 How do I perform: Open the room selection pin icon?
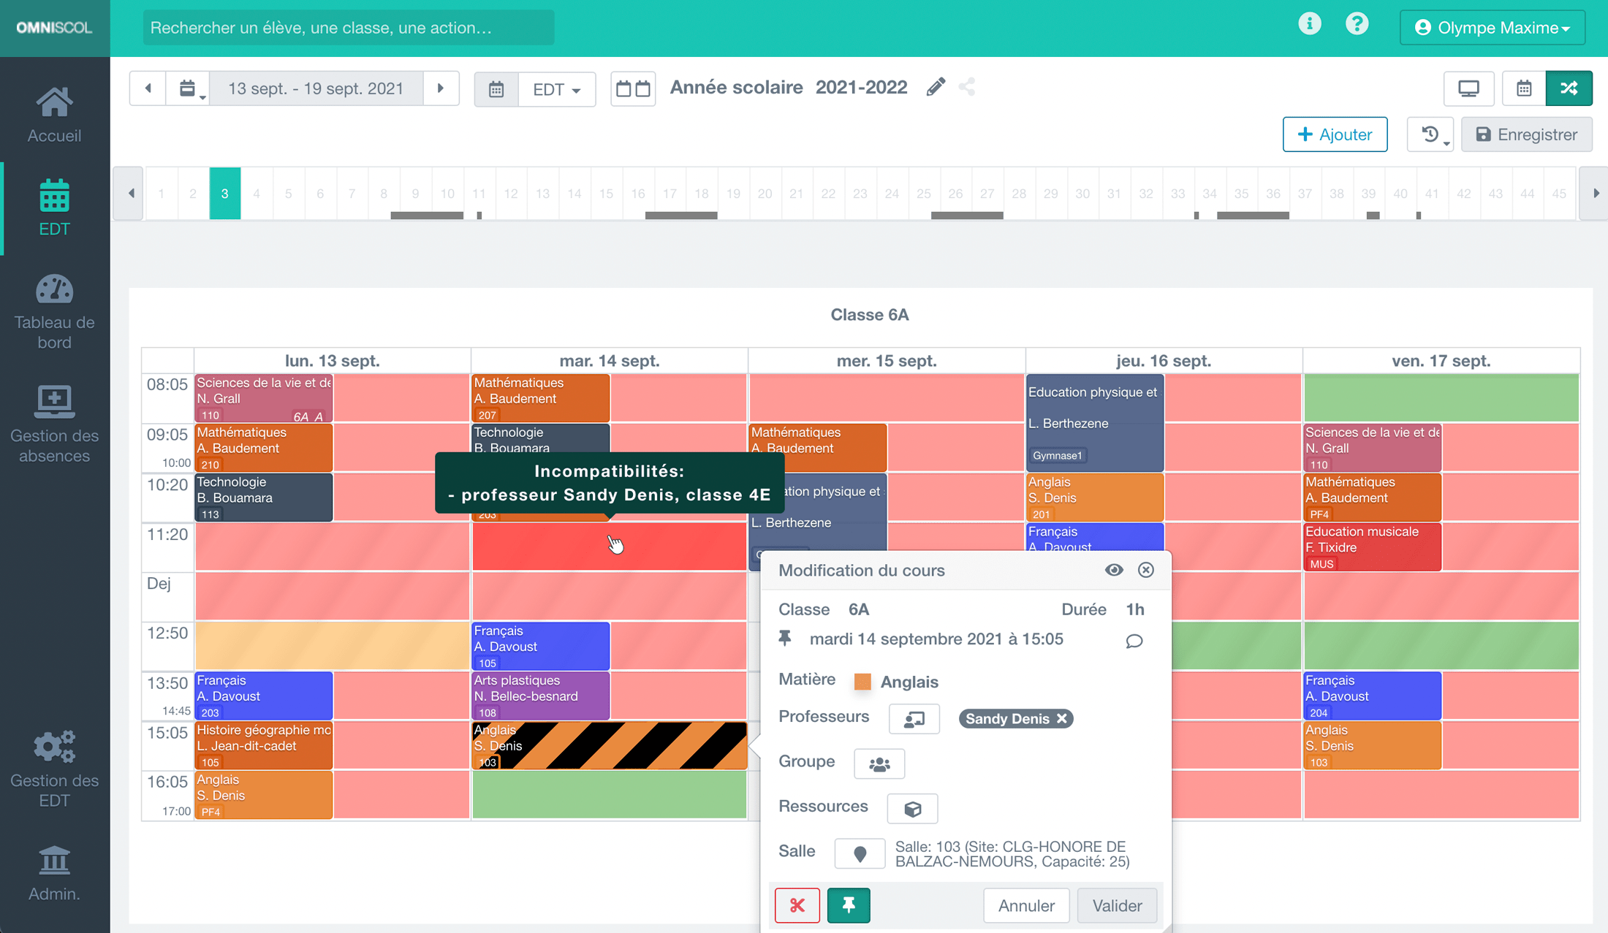point(860,853)
